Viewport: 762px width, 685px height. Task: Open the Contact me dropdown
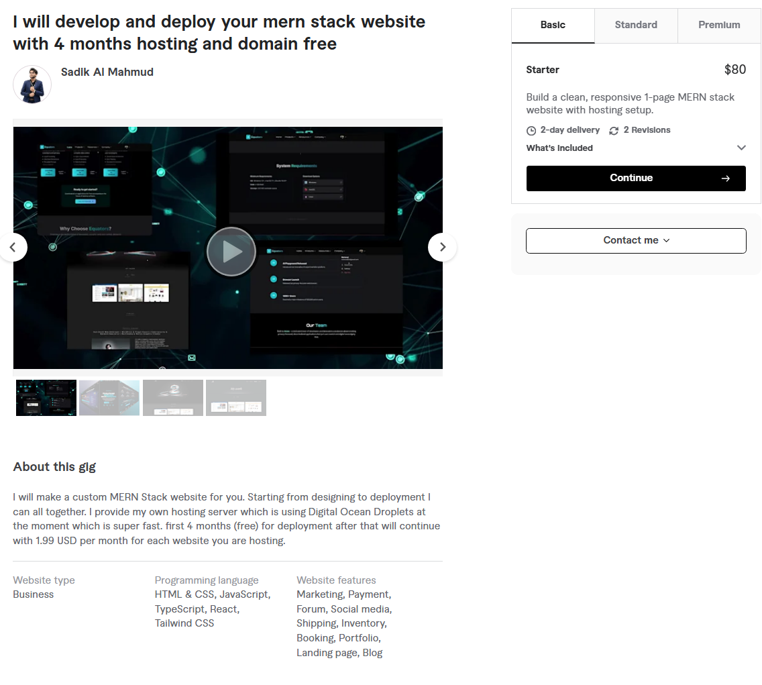tap(636, 241)
